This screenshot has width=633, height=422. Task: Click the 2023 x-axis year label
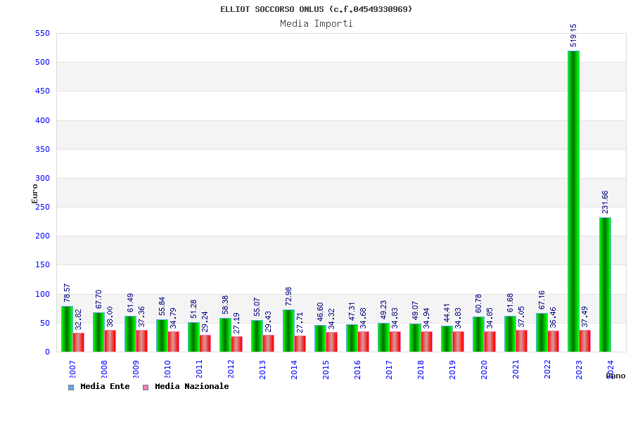point(579,369)
